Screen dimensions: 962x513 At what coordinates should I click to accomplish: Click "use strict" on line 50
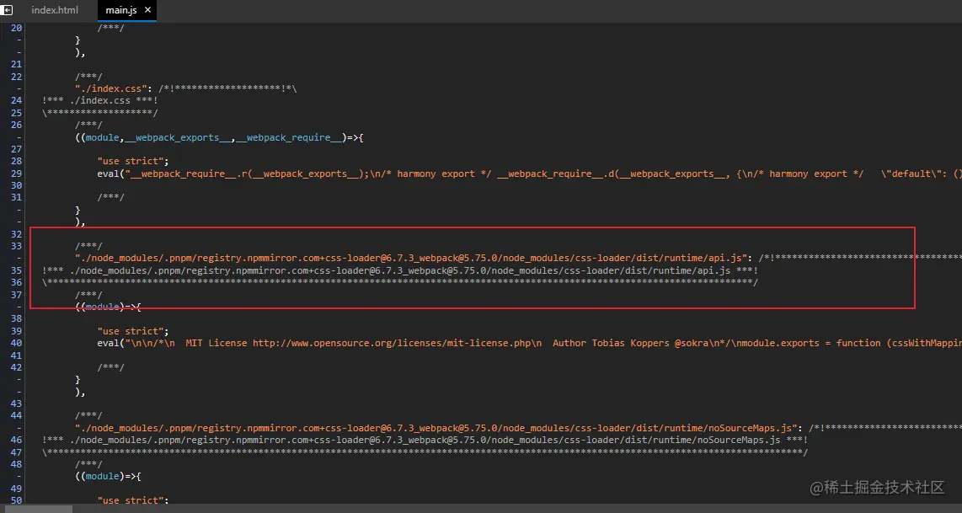click(131, 500)
